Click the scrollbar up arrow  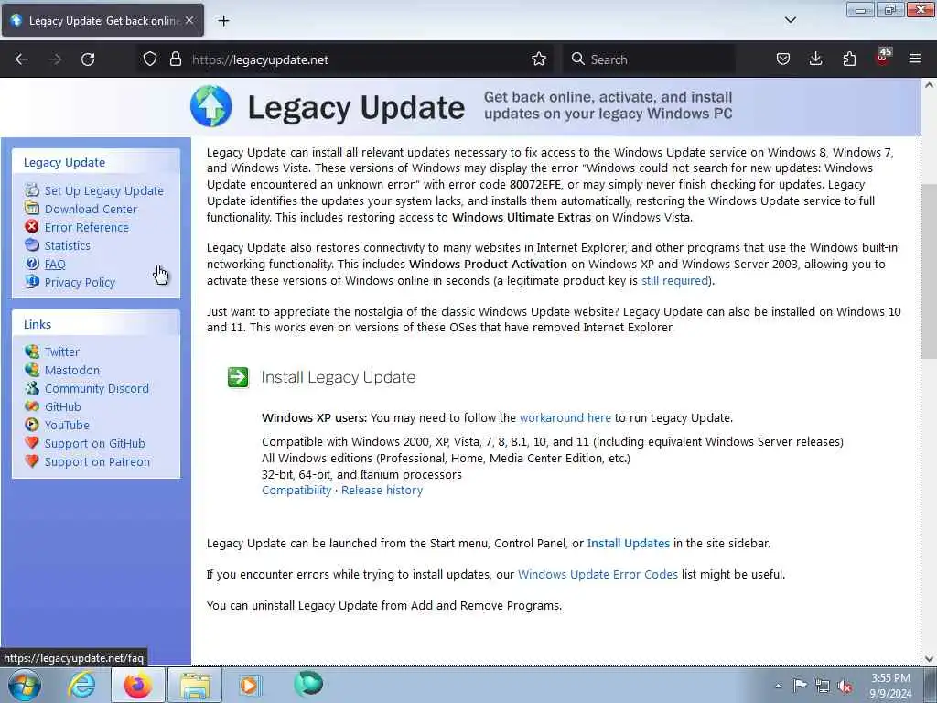coord(929,85)
